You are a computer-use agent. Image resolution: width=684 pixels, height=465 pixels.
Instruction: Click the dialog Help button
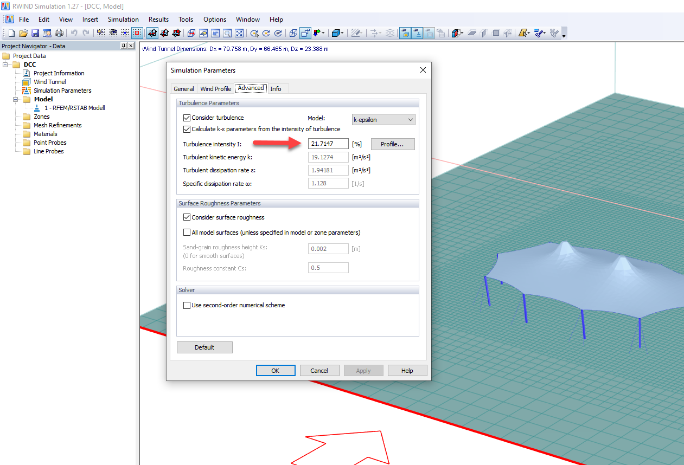click(407, 371)
